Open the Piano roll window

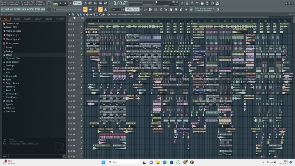(x=151, y=10)
